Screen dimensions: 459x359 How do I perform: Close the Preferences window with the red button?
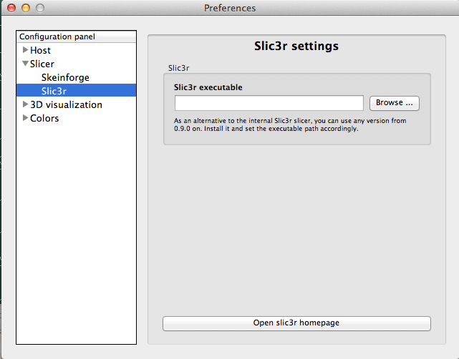click(11, 8)
